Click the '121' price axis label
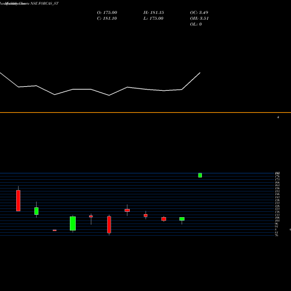The image size is (291, 291). coord(277,209)
